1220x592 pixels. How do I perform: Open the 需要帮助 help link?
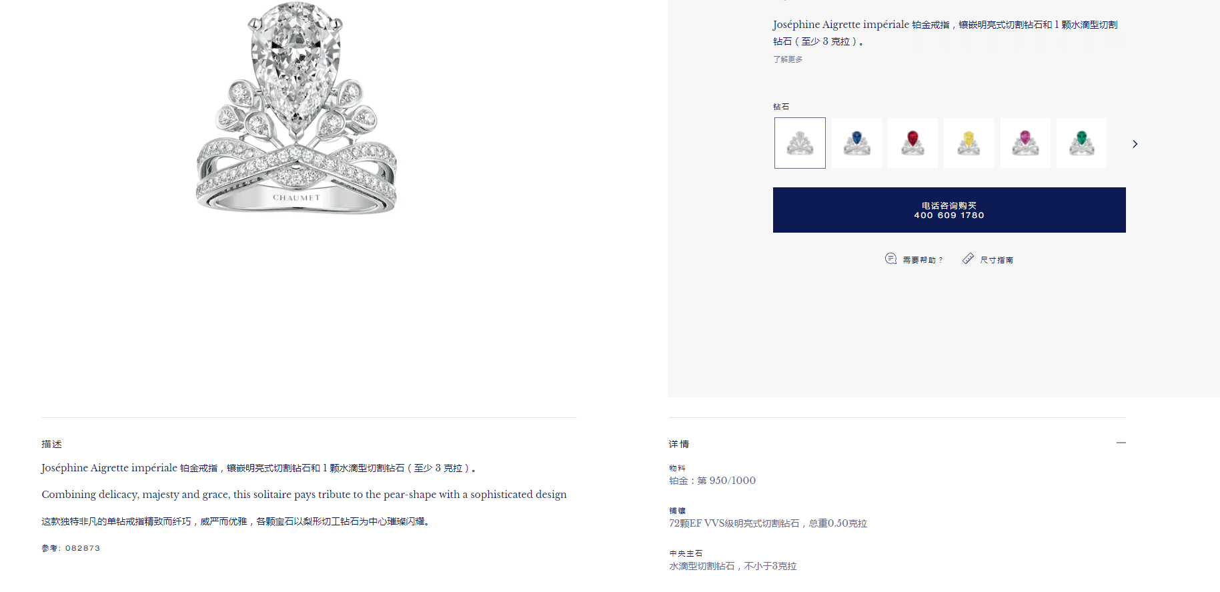tap(923, 260)
